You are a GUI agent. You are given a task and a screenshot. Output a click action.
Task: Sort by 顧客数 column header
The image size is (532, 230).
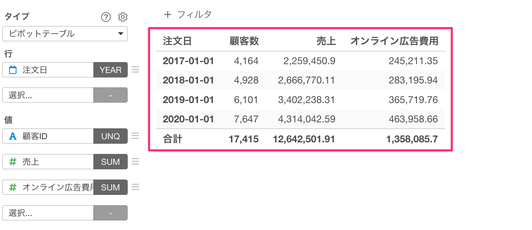pyautogui.click(x=244, y=41)
